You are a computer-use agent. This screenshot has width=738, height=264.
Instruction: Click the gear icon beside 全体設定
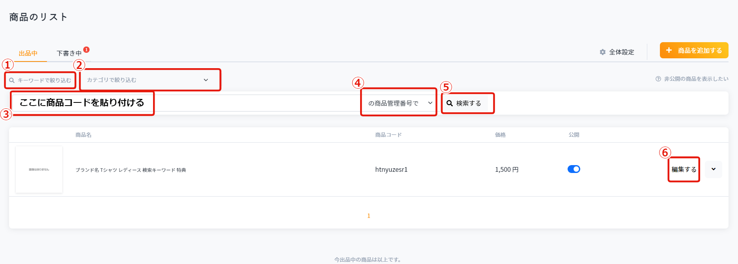602,52
